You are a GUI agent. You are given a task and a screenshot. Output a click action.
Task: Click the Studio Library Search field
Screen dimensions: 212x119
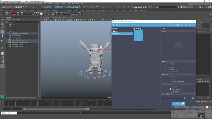click(143, 25)
